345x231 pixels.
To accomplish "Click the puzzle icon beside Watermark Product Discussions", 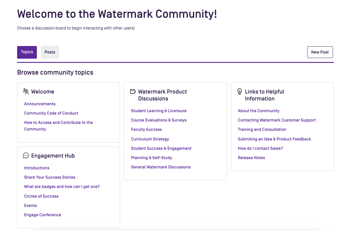I will click(x=133, y=91).
